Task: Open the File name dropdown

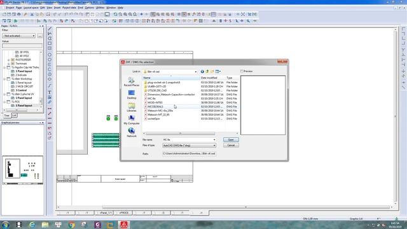Action: tap(214, 140)
